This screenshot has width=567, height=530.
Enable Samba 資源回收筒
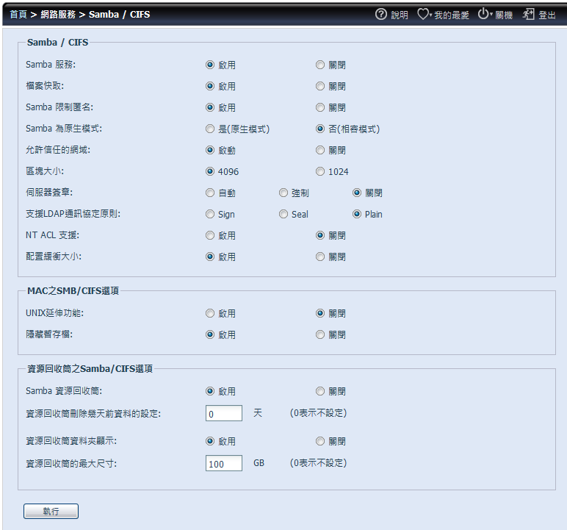pos(210,391)
